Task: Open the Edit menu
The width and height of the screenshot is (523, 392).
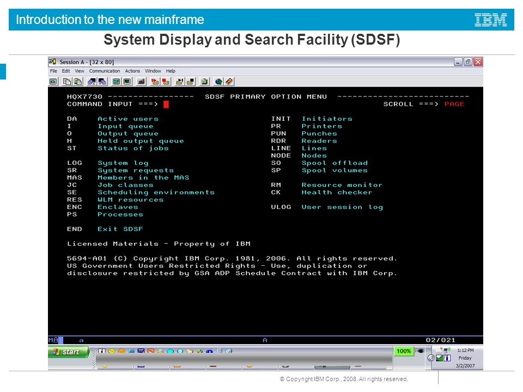Action: (x=66, y=71)
